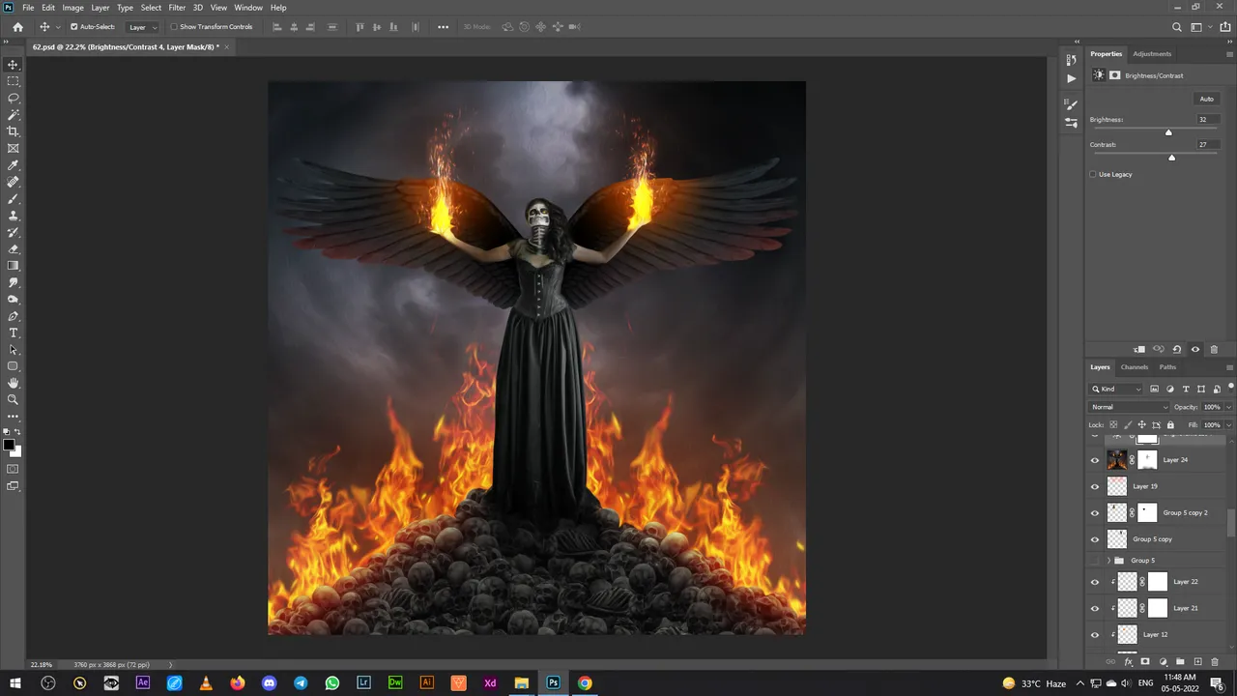Open the Image menu
Viewport: 1237px width, 696px height.
(x=73, y=8)
